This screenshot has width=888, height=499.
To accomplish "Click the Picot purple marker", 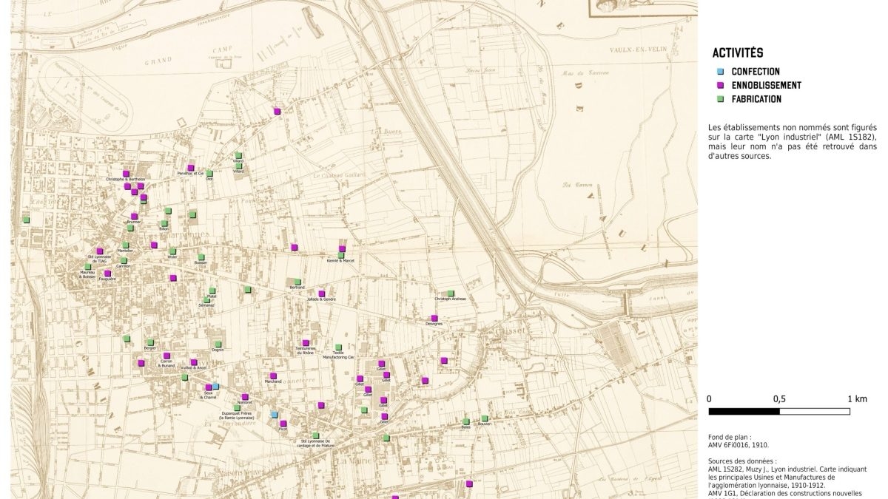I will 283,424.
